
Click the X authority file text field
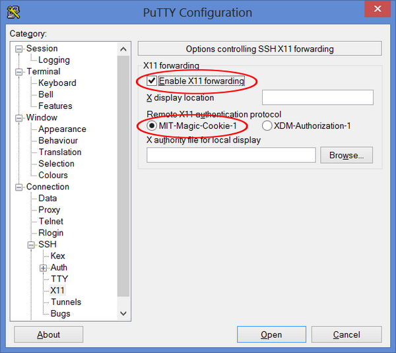(231, 155)
